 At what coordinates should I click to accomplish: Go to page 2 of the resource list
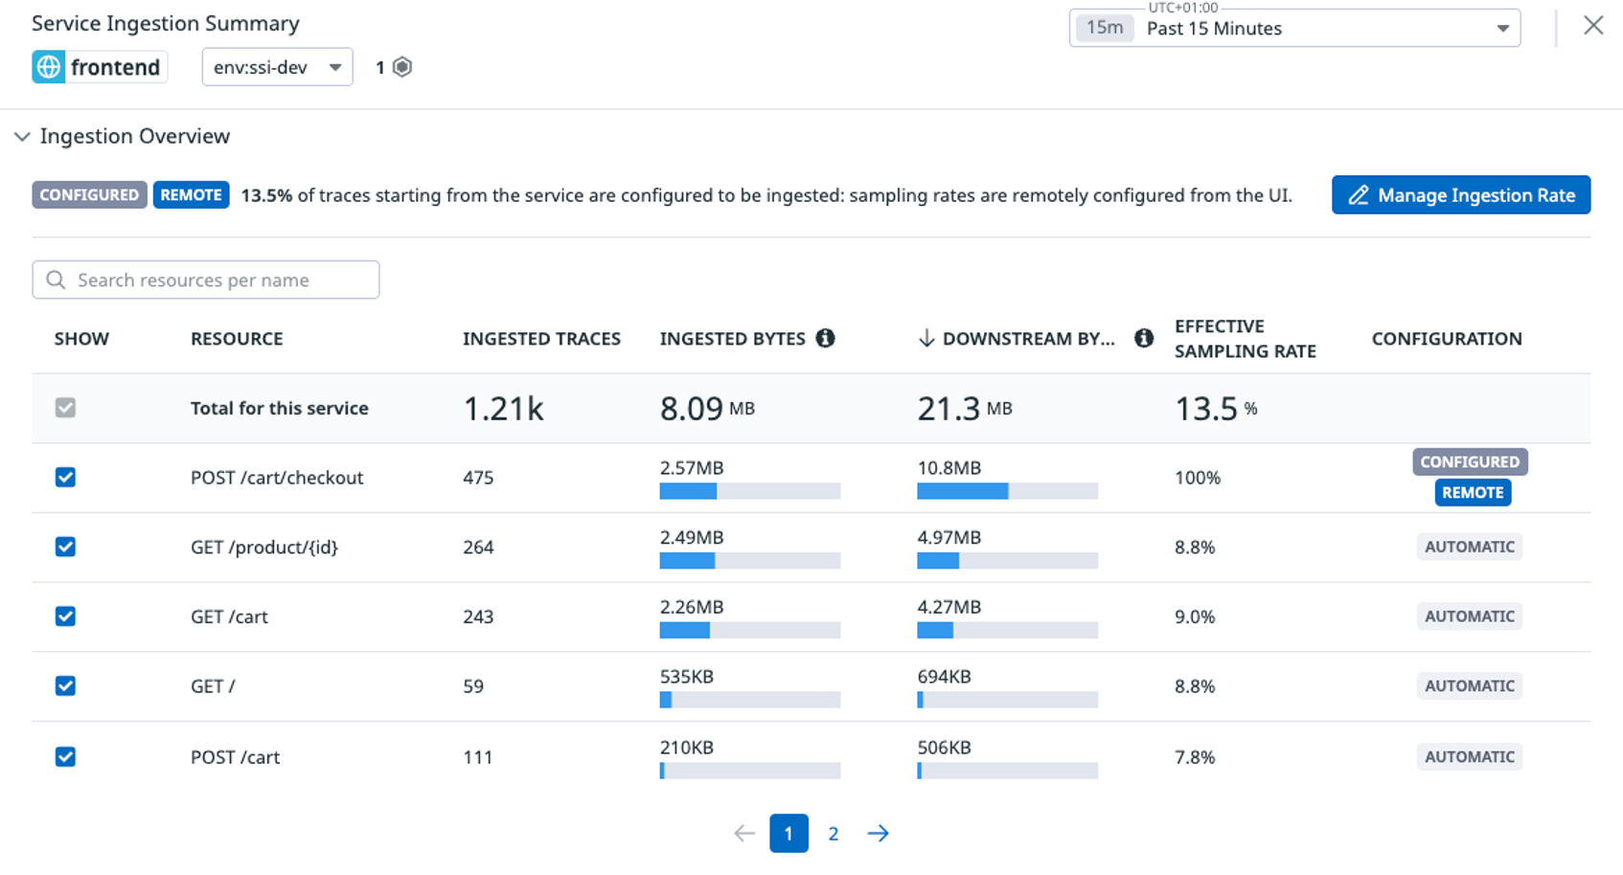tap(834, 833)
